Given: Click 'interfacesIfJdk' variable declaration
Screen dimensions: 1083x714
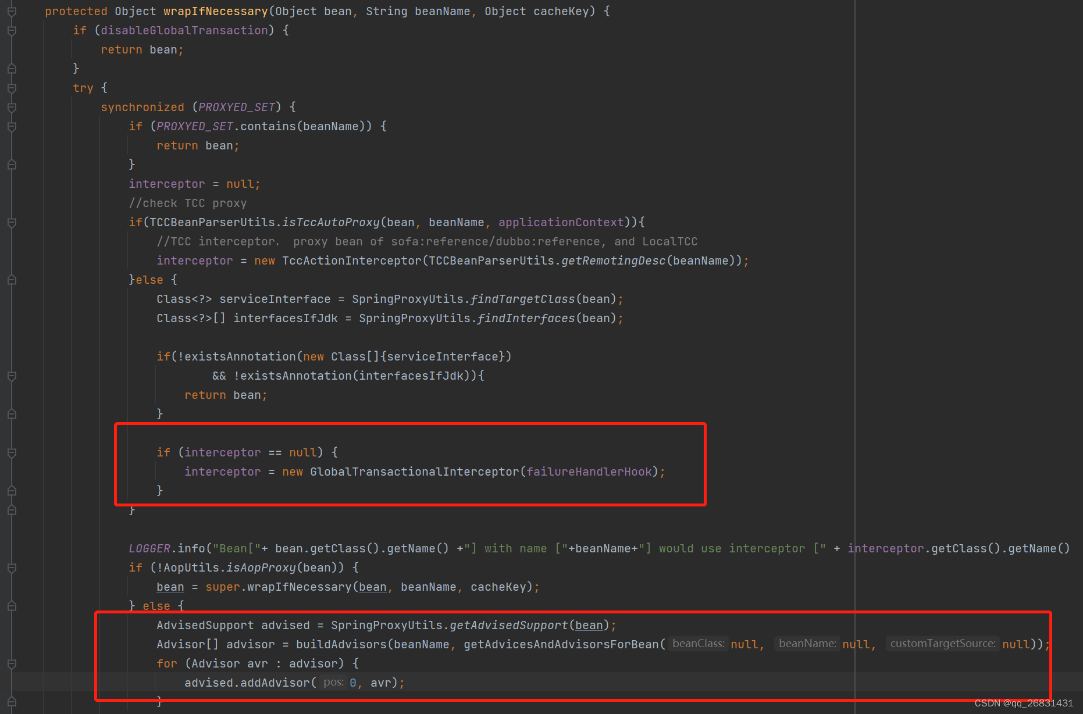Looking at the screenshot, I should (x=286, y=319).
